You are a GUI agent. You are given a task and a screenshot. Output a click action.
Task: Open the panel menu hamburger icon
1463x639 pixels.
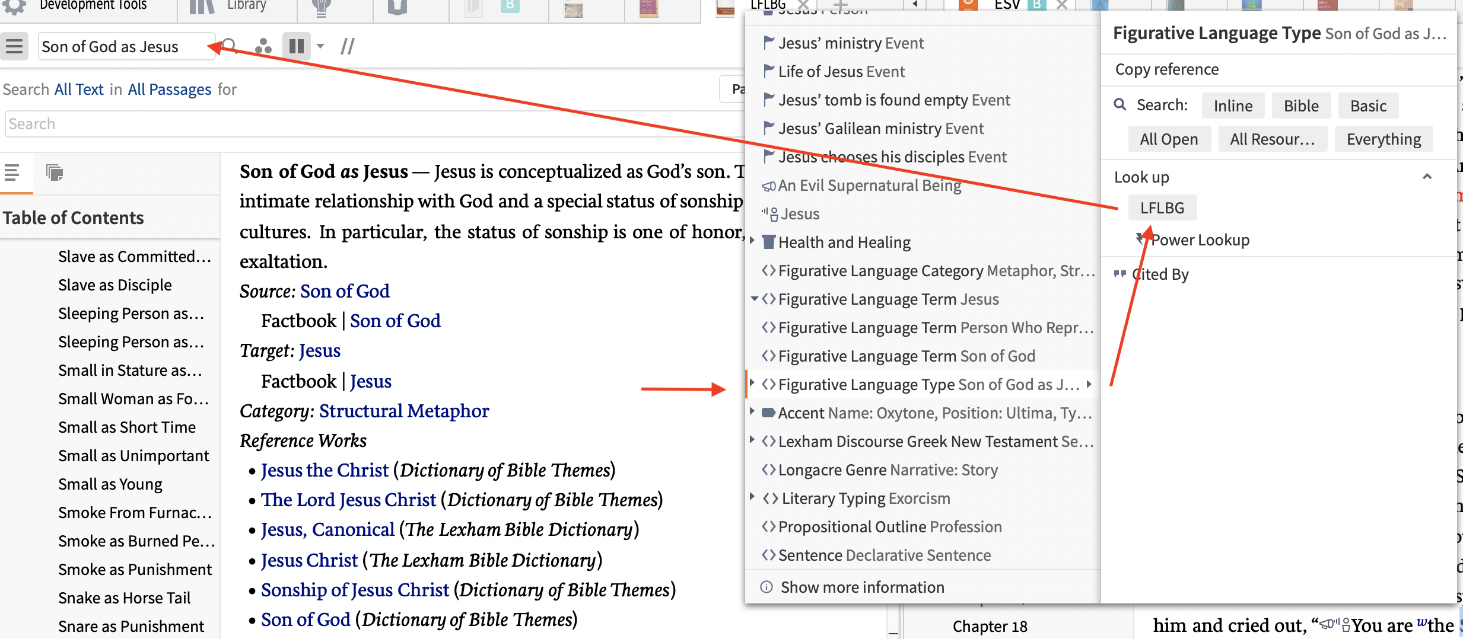[14, 46]
